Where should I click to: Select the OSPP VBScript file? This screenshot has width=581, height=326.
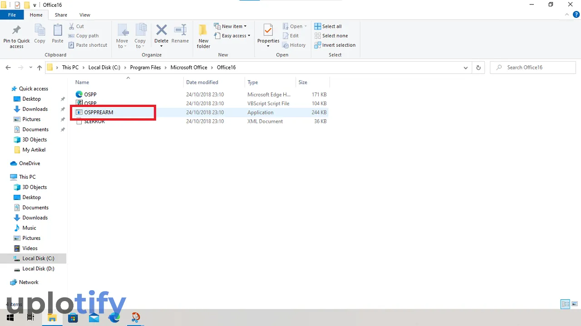[201, 103]
